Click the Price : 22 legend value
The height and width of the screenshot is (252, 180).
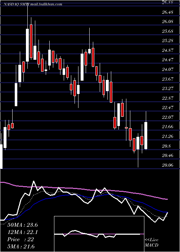click(x=21, y=239)
